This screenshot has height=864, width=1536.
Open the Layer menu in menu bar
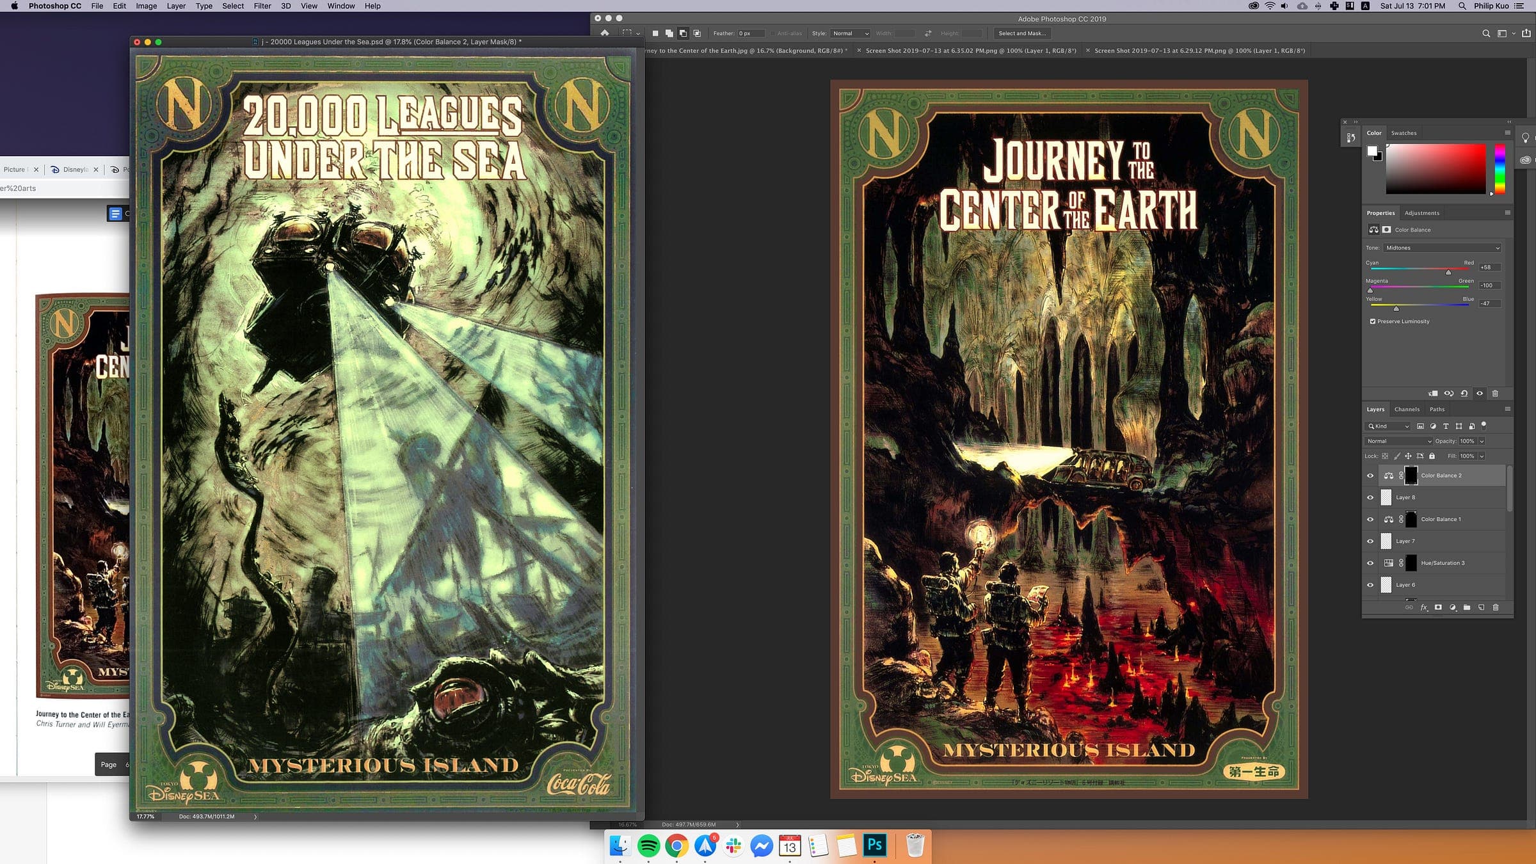[x=176, y=6]
